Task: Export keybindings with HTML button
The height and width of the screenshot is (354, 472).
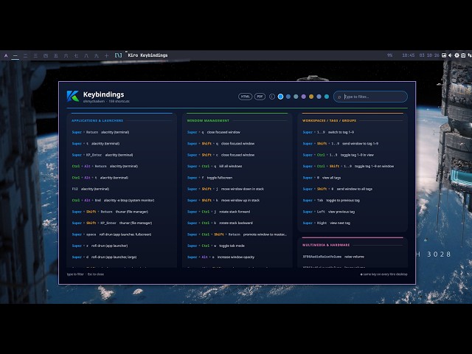Action: (245, 97)
